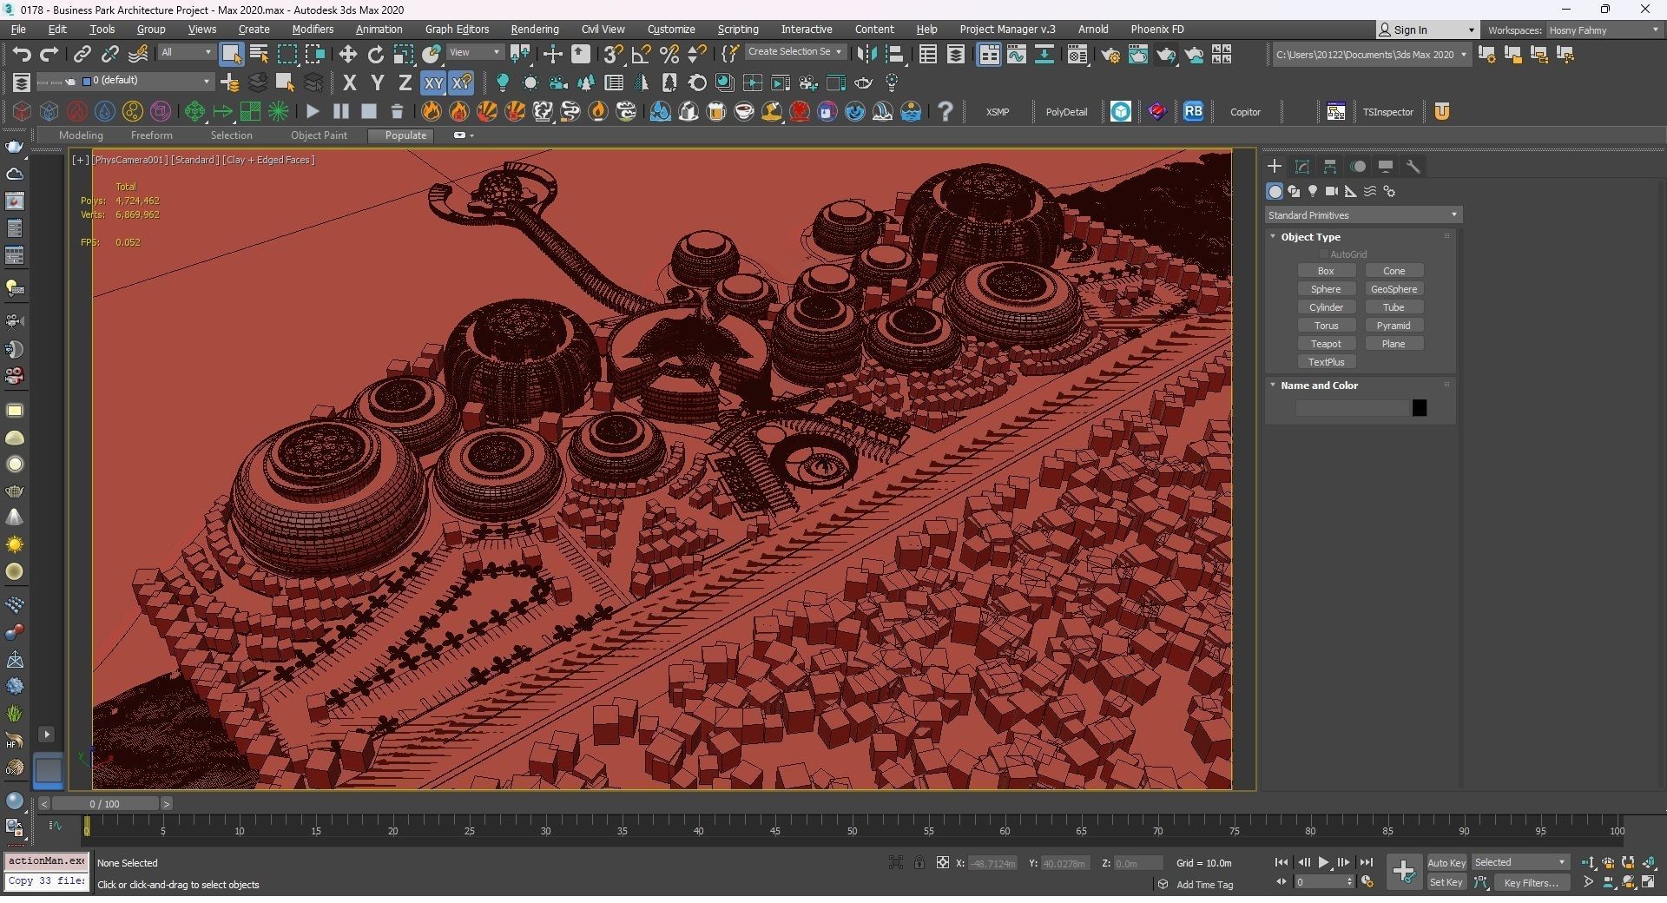Click the question mark help icon

946,111
